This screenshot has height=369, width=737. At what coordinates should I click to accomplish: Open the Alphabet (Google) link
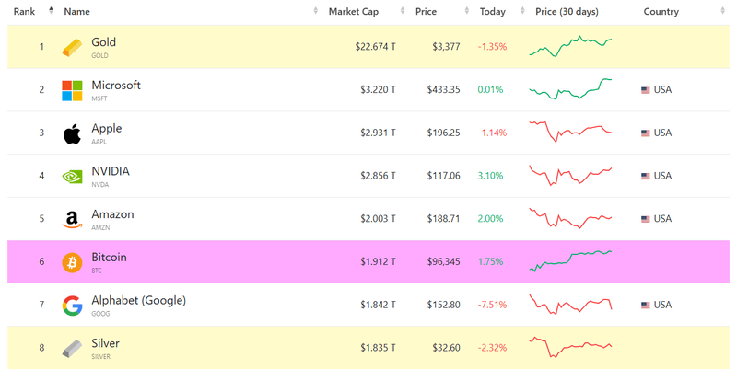pyautogui.click(x=138, y=300)
